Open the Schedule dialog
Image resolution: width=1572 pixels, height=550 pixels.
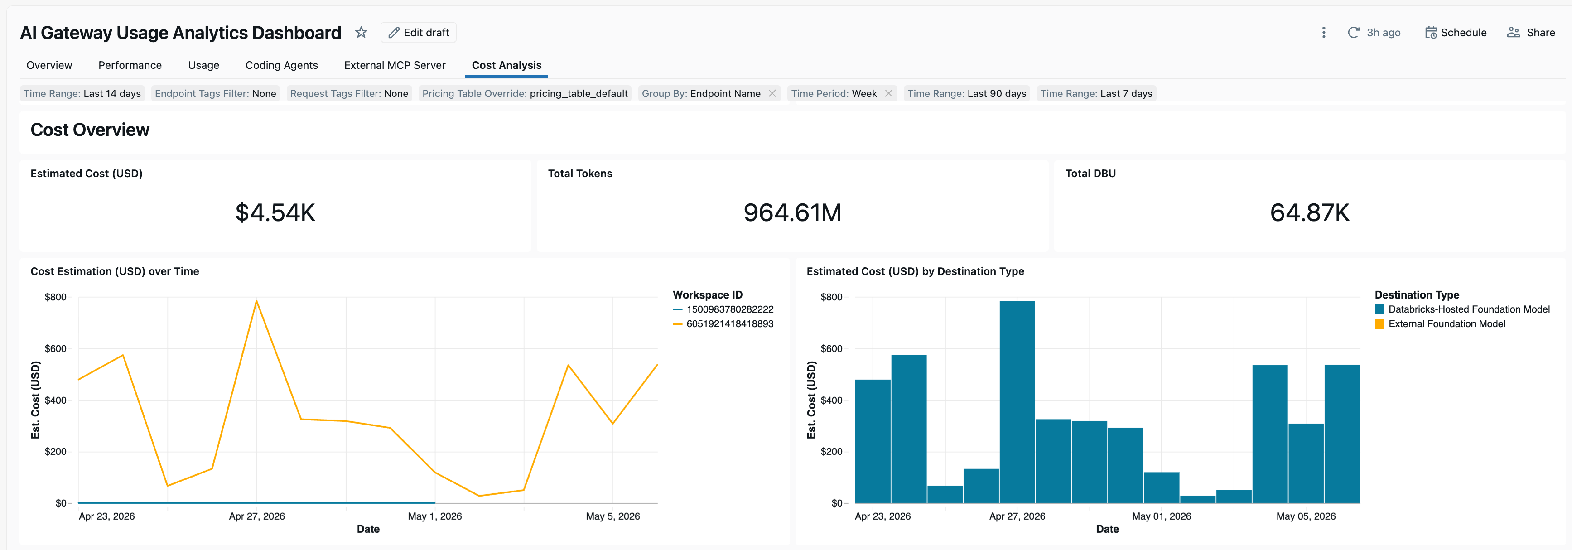click(x=1456, y=32)
